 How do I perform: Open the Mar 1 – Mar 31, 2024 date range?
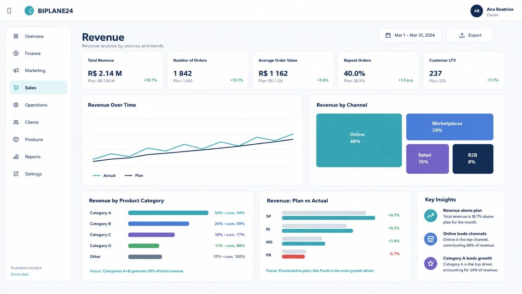[x=410, y=35]
